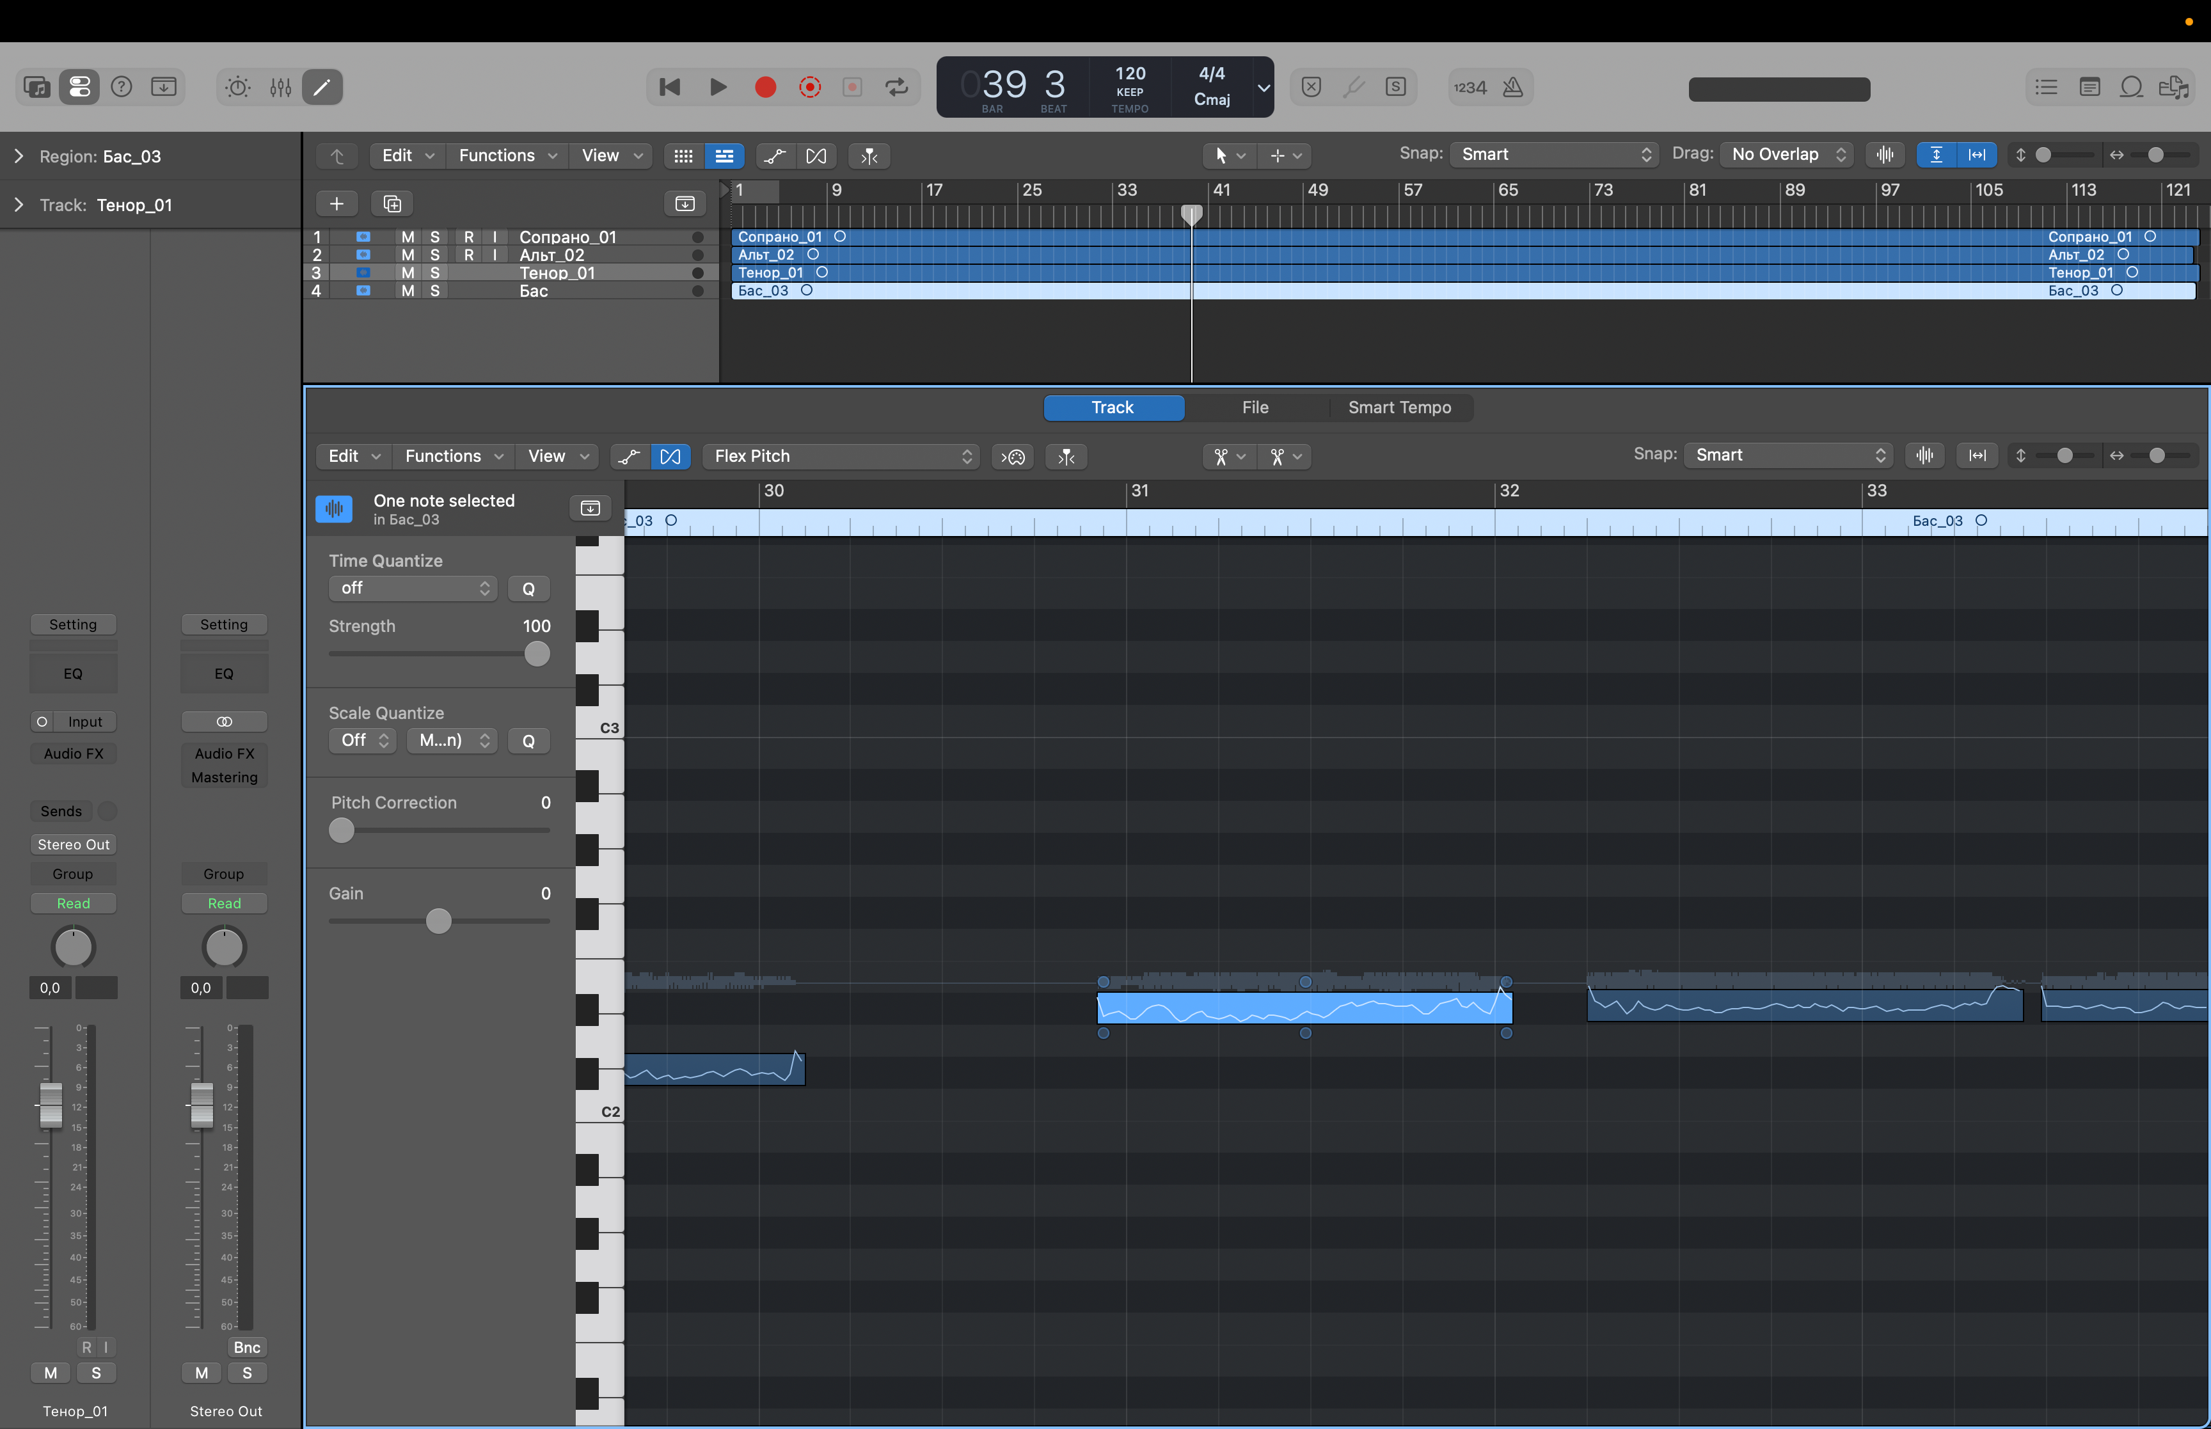Toggle Cycle mode loop icon

click(x=896, y=87)
